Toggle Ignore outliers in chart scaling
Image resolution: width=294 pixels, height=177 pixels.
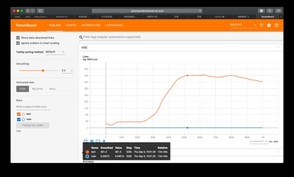click(18, 43)
